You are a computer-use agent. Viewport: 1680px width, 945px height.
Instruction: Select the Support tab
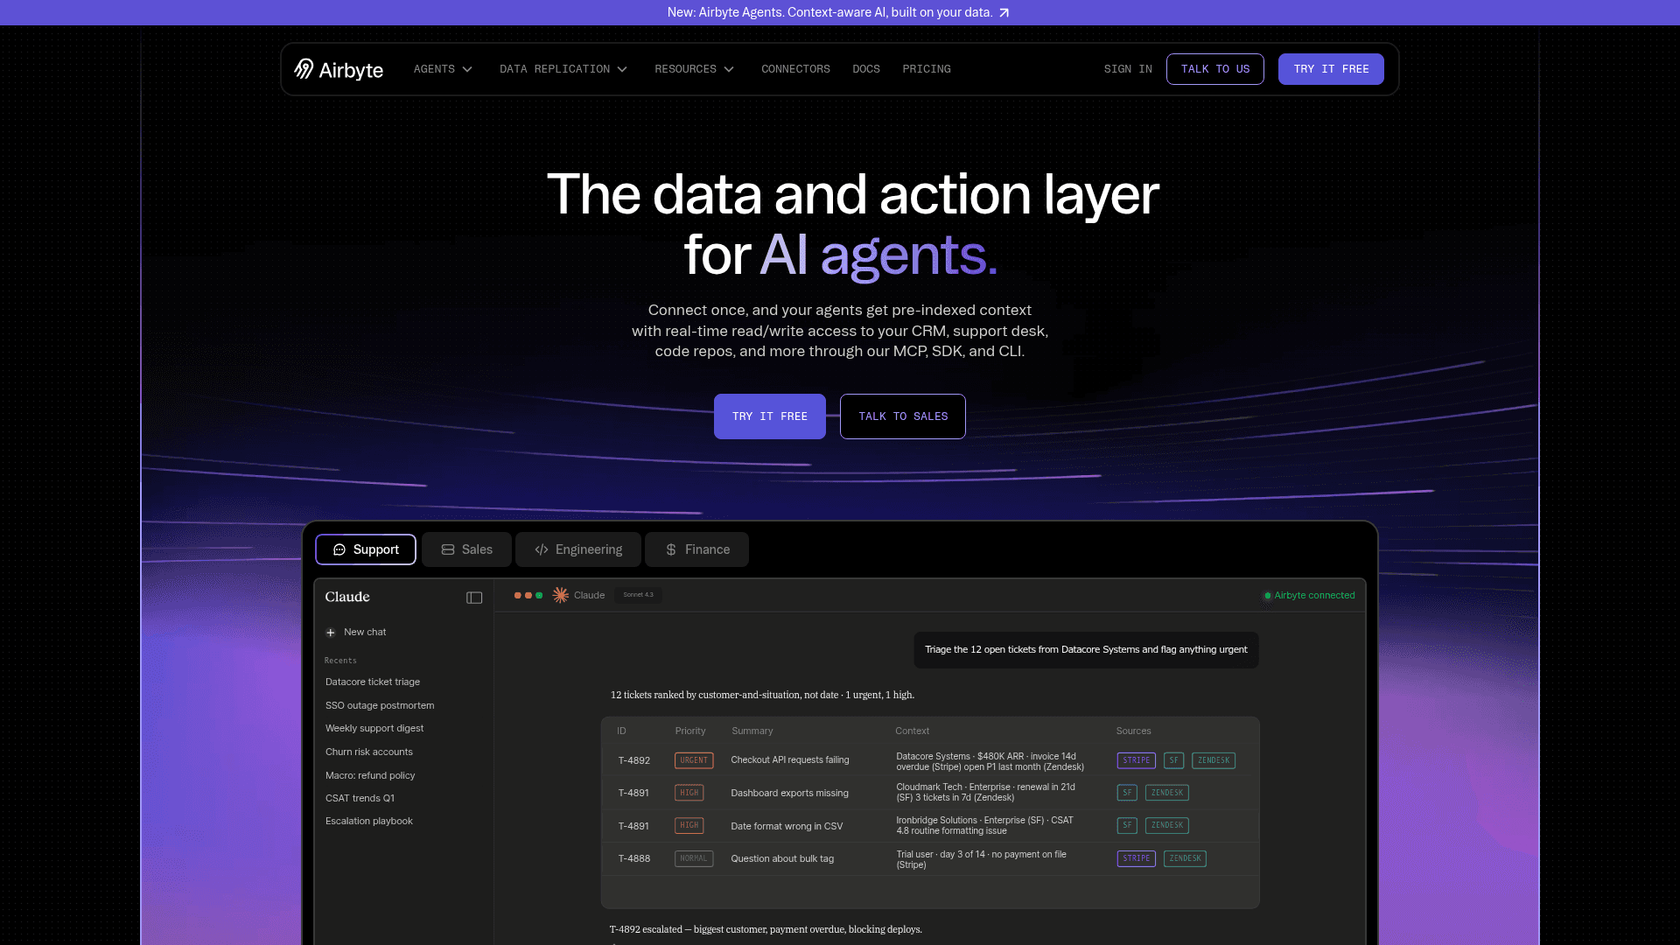click(x=366, y=549)
